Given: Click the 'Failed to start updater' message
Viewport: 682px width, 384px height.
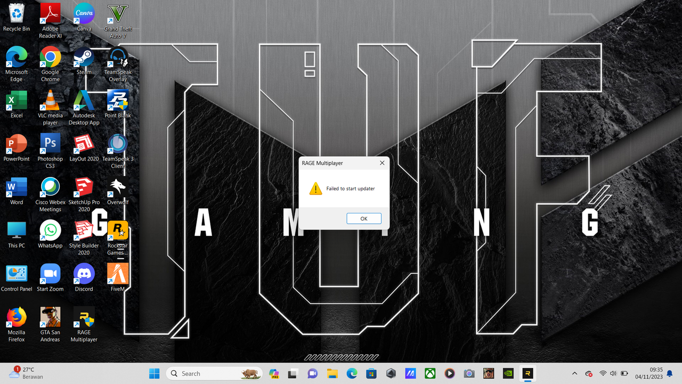Looking at the screenshot, I should pos(351,189).
